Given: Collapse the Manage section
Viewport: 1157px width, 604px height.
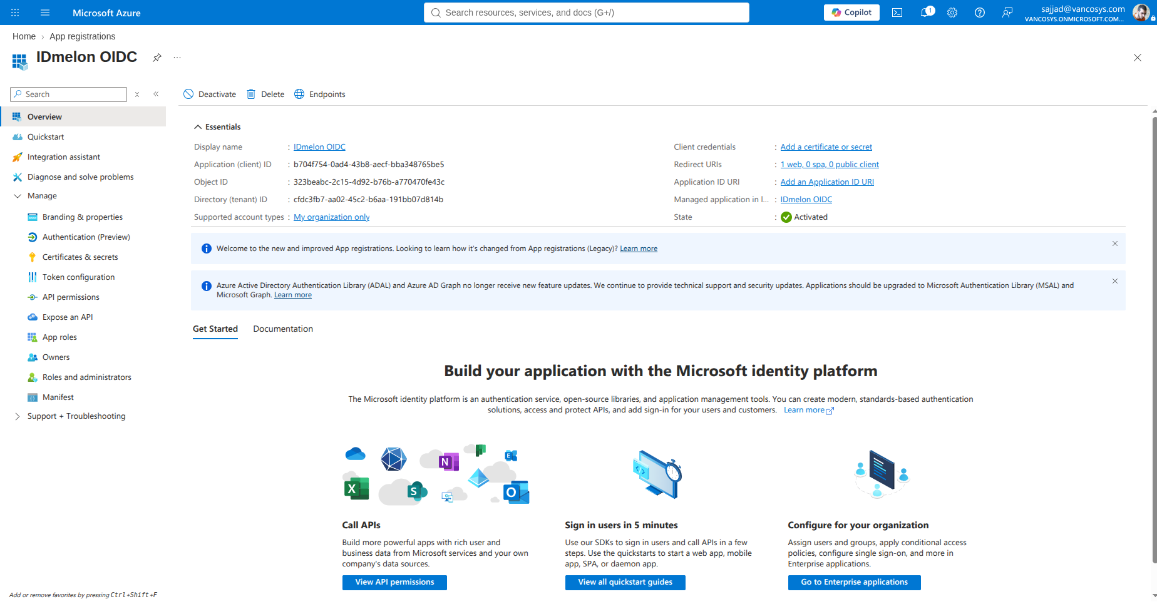Looking at the screenshot, I should [18, 196].
